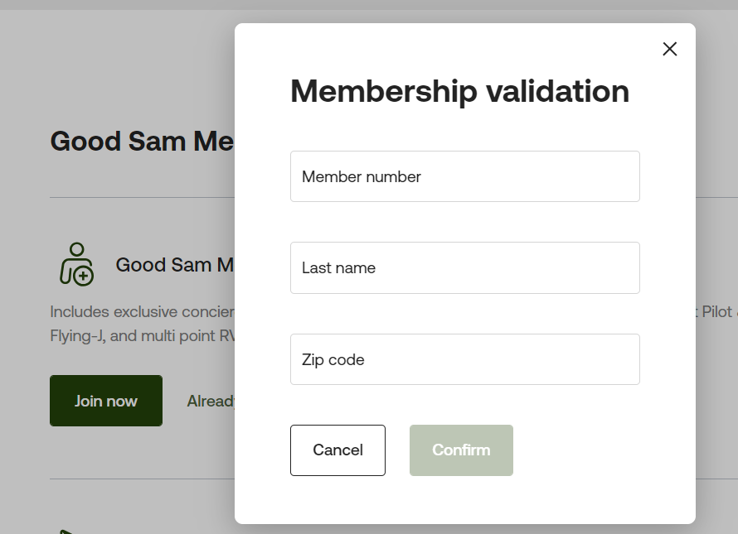
Task: Click the gray bar at top of page
Action: click(x=369, y=4)
